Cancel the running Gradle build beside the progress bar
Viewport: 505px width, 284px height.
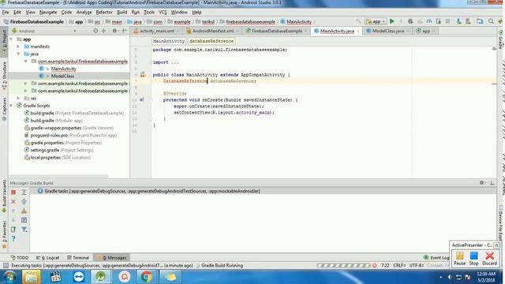(x=374, y=266)
